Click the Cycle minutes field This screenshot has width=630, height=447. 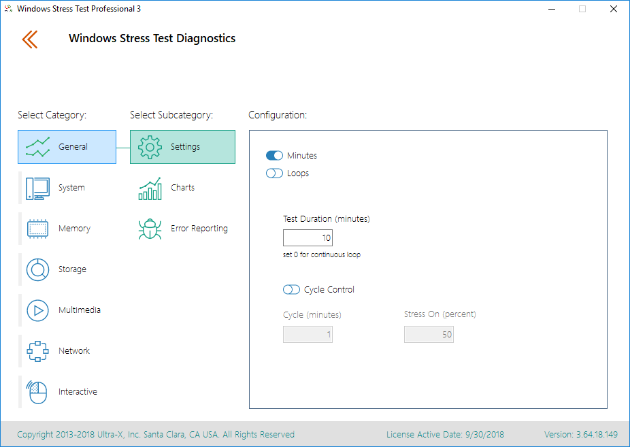tap(308, 335)
